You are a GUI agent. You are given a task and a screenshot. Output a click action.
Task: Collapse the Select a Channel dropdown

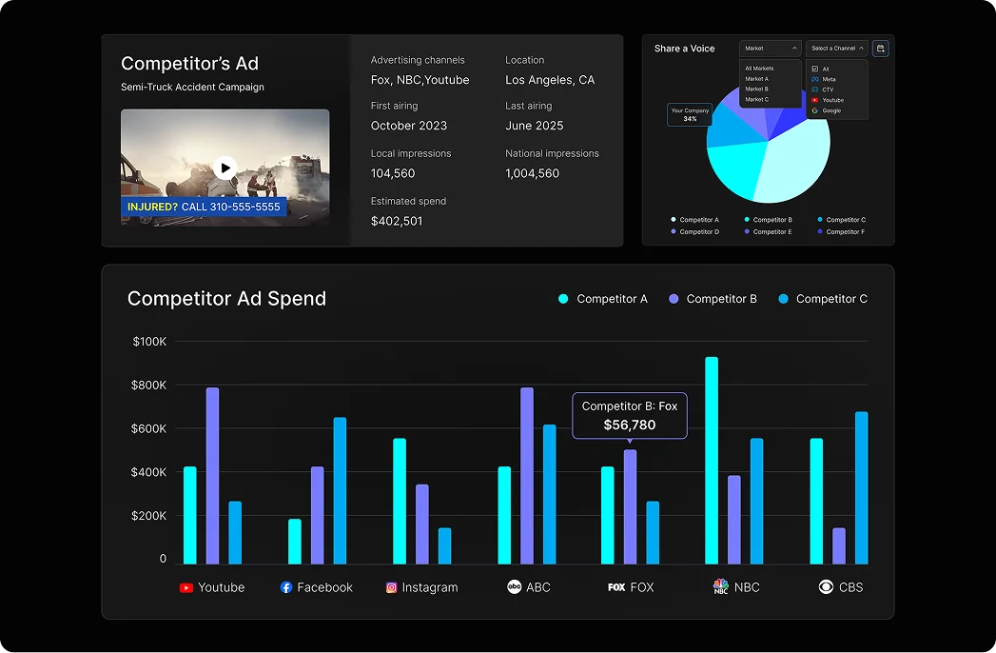click(835, 49)
